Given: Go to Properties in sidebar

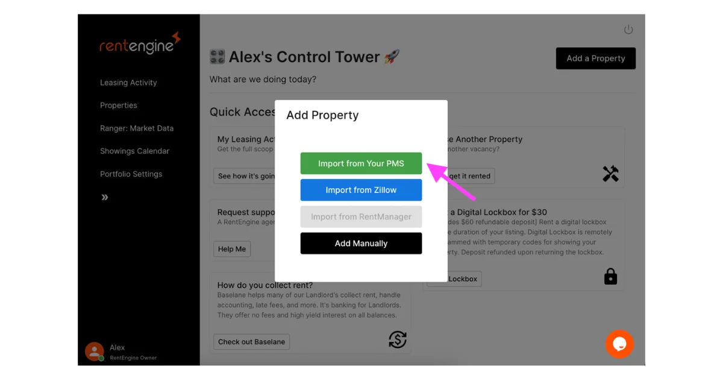Looking at the screenshot, I should (119, 106).
